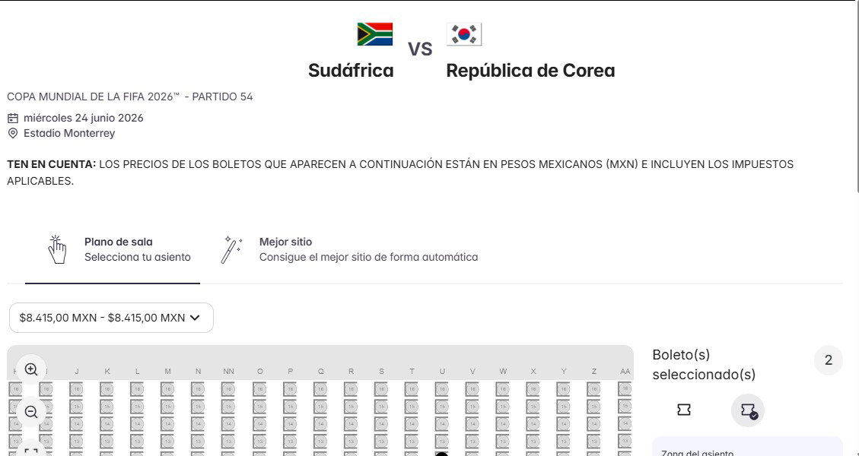The image size is (859, 456).
Task: Open the $8.415,00 MXN price range dropdown
Action: 111,318
